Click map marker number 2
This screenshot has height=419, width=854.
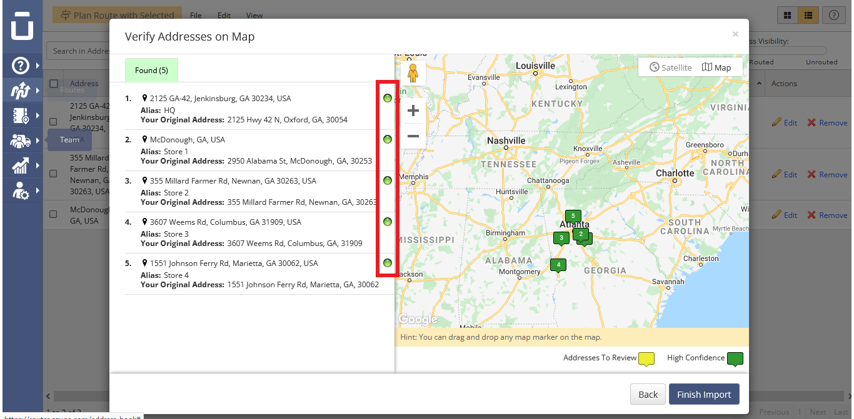581,234
